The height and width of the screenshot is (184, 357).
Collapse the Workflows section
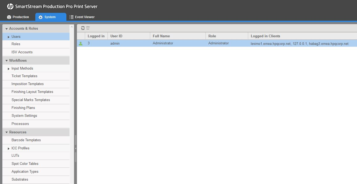click(7, 60)
